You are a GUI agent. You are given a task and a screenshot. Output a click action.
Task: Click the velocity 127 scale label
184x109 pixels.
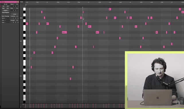(23, 104)
